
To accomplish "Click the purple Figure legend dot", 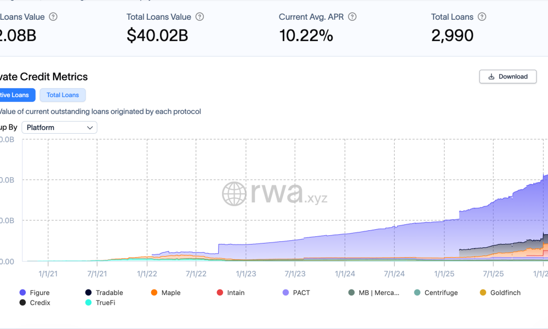I will click(22, 292).
